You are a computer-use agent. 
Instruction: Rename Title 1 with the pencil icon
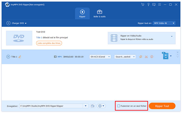pyautogui.click(x=20, y=57)
